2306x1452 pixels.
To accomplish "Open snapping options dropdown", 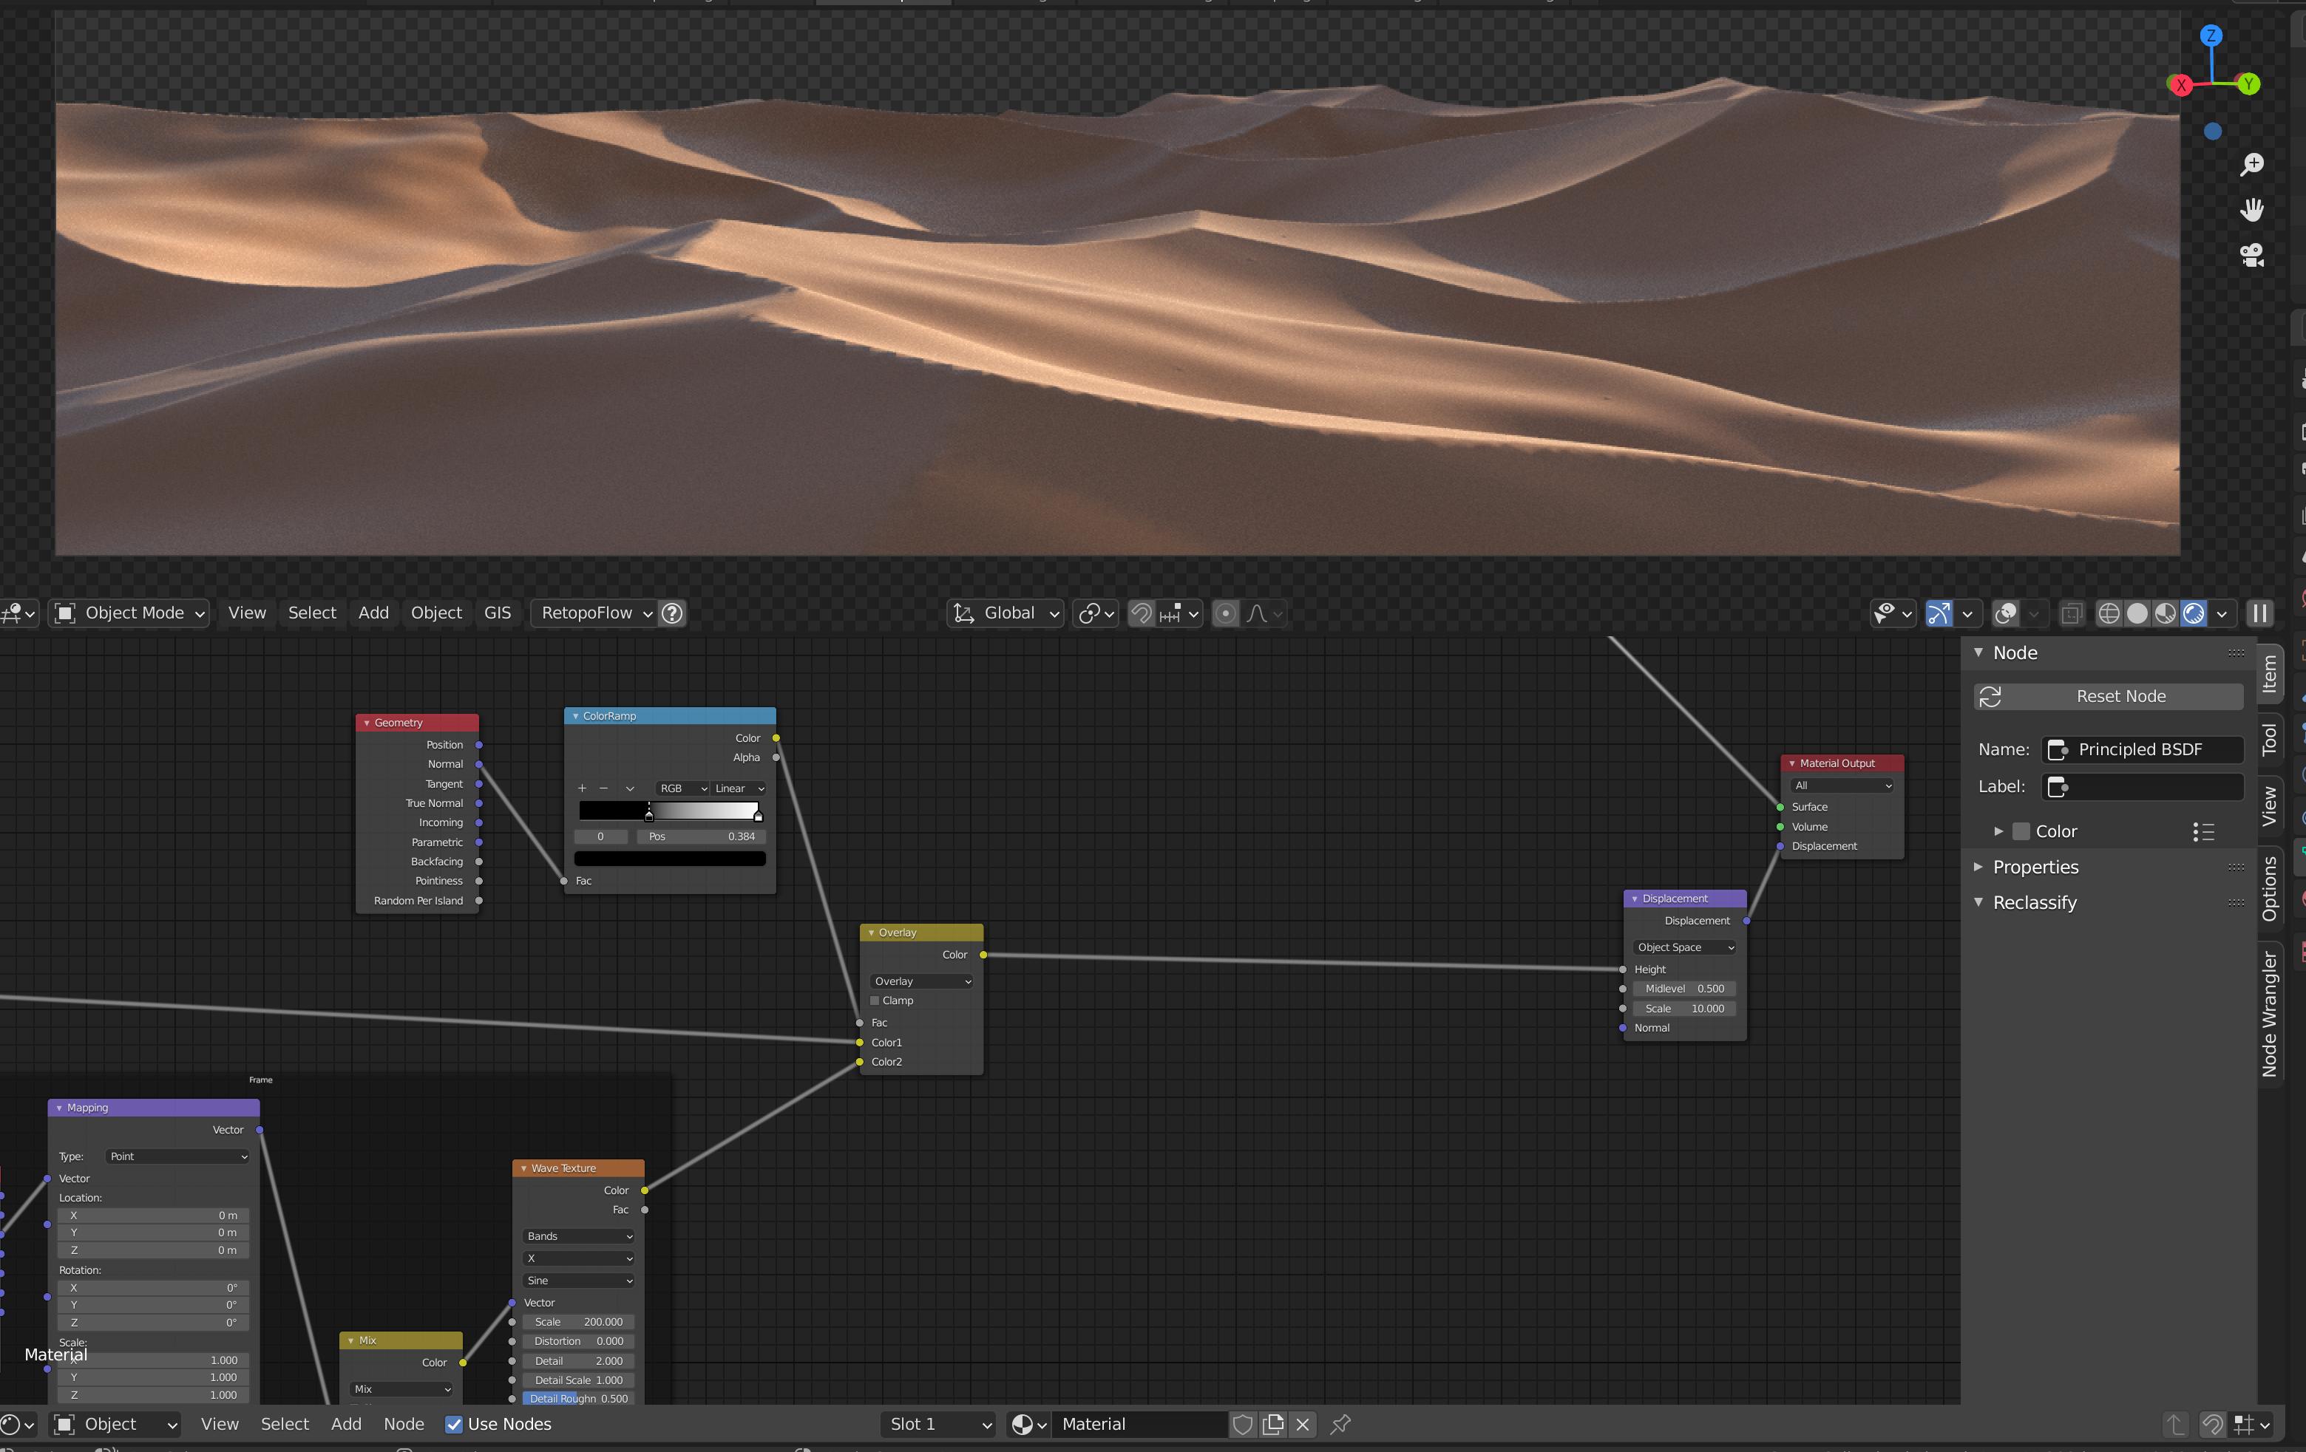I will tap(1179, 613).
